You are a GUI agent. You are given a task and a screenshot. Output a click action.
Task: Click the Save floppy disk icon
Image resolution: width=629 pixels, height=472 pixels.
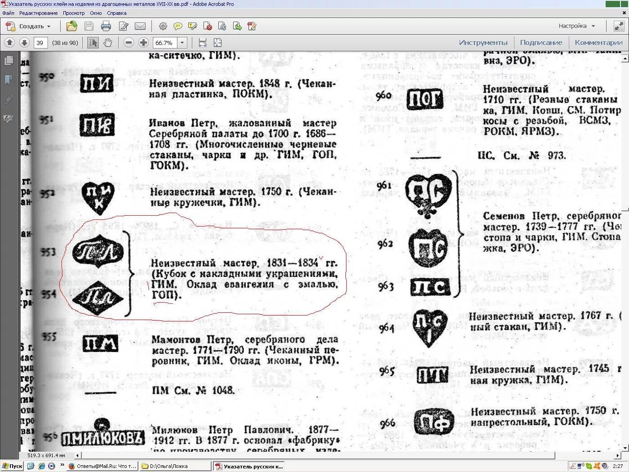(89, 27)
